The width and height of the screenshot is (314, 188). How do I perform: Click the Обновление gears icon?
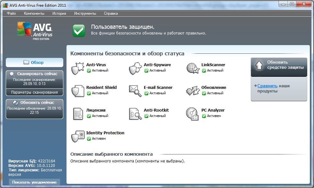pos(192,91)
